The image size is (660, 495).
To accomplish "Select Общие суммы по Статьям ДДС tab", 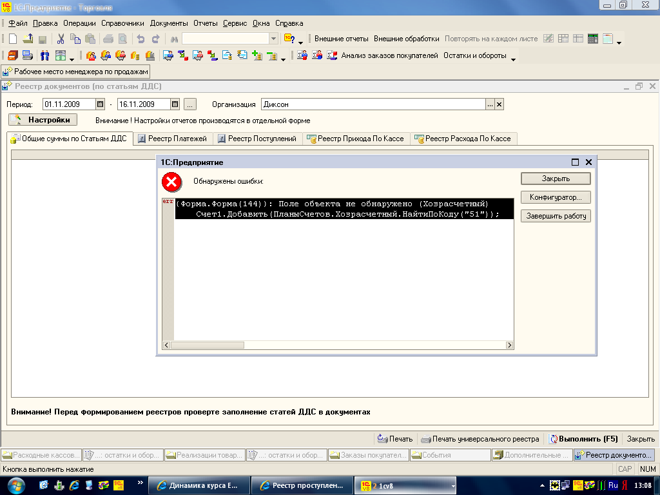I will point(70,139).
